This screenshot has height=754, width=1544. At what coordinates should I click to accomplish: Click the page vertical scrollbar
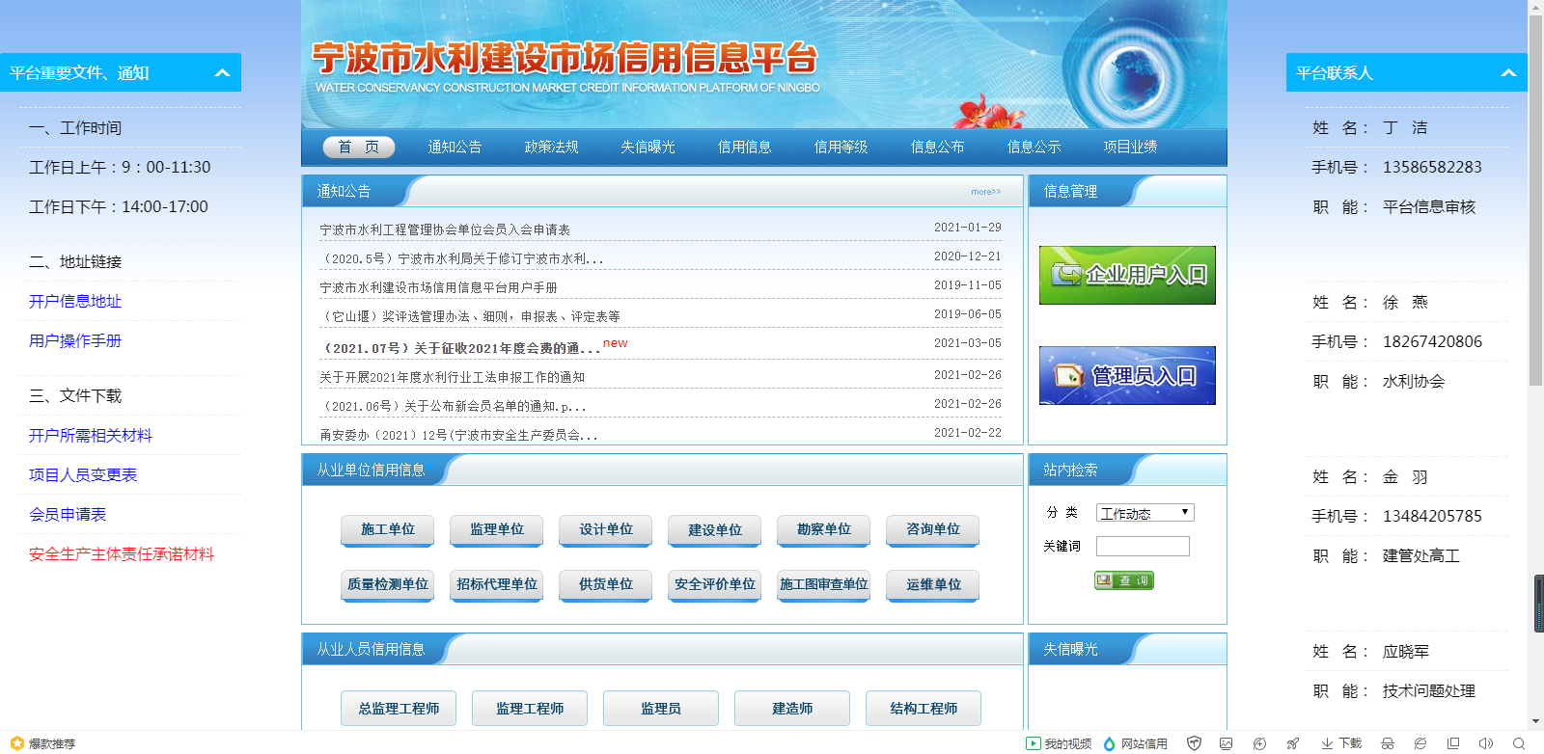[x=1535, y=193]
